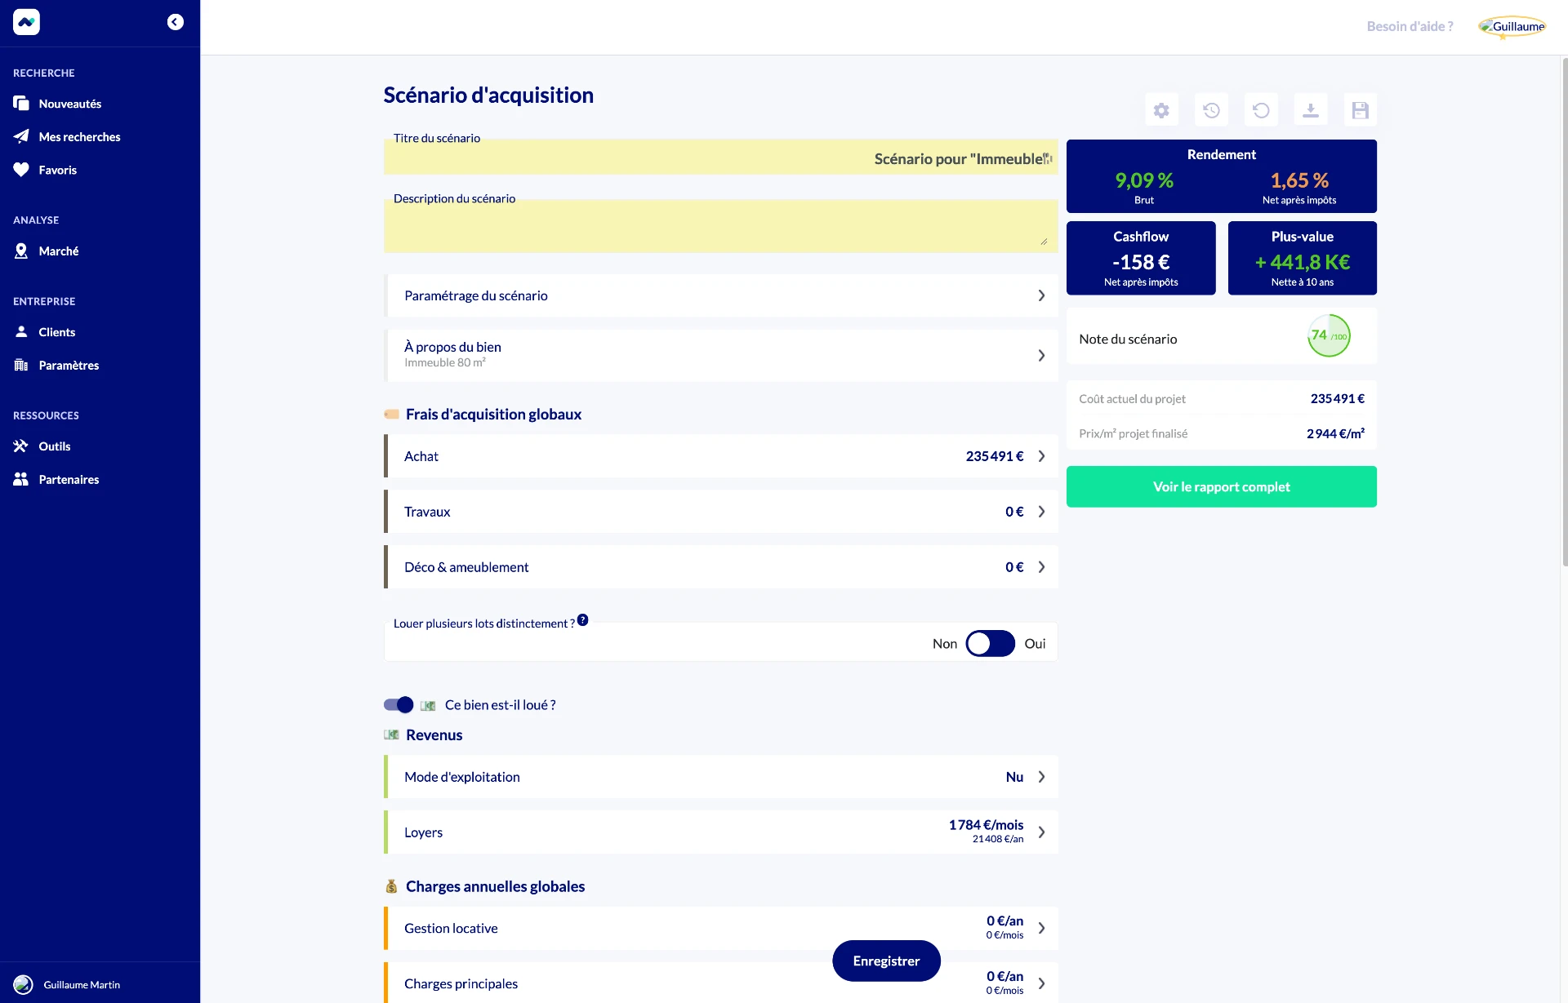Click the reset scenario circular arrow icon
1568x1003 pixels.
tap(1261, 110)
